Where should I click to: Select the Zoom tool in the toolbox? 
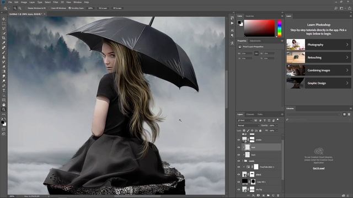4,109
